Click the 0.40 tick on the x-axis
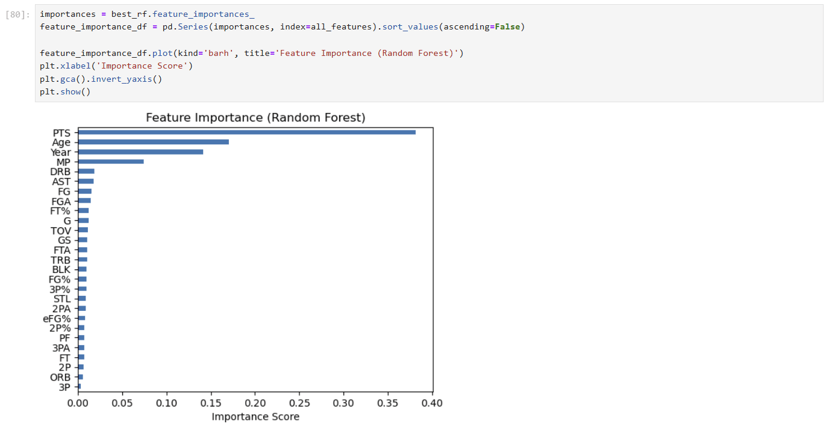 [x=432, y=403]
